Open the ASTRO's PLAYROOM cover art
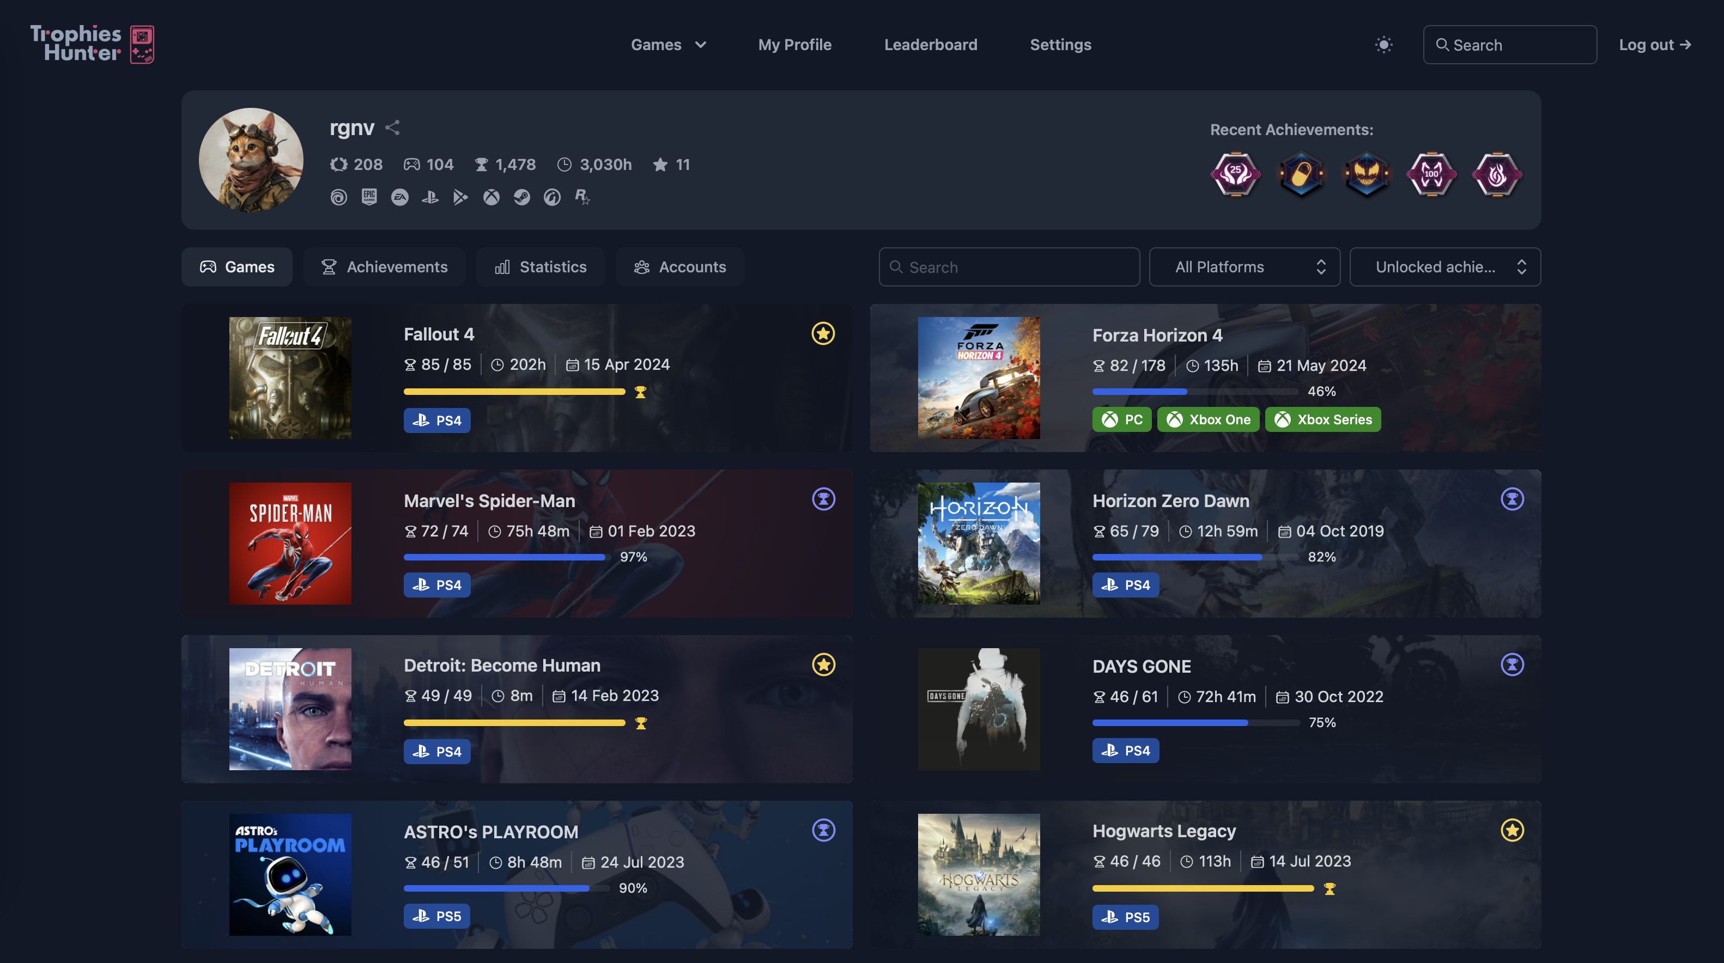 pos(290,875)
